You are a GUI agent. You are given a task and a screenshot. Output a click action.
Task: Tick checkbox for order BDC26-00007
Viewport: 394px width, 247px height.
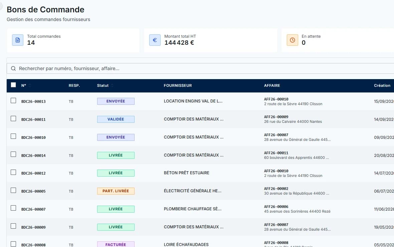point(13,208)
